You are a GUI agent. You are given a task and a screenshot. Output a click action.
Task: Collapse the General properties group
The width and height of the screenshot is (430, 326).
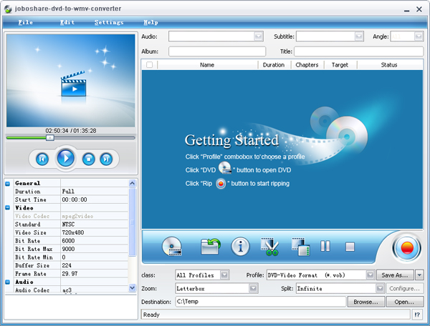click(8, 183)
